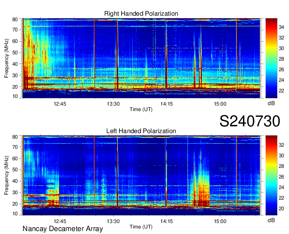This screenshot has width=289, height=234.
Task: Click the 80 MHz tick of Right Handed plot
Action: click(x=15, y=19)
